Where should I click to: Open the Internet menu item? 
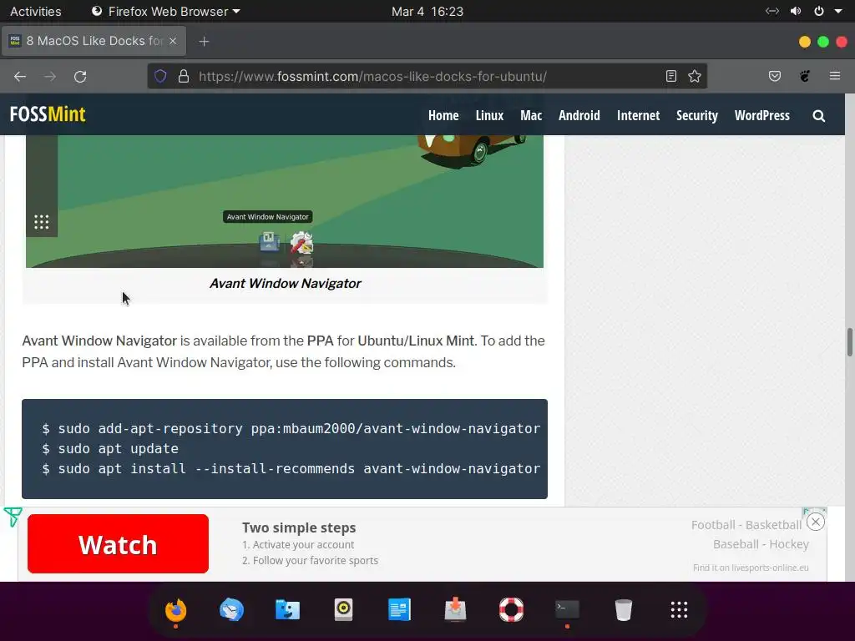[638, 115]
